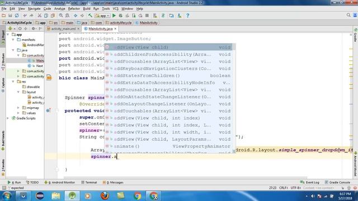
Task: Open the file explorer taskbar icon
Action: click(x=56, y=196)
